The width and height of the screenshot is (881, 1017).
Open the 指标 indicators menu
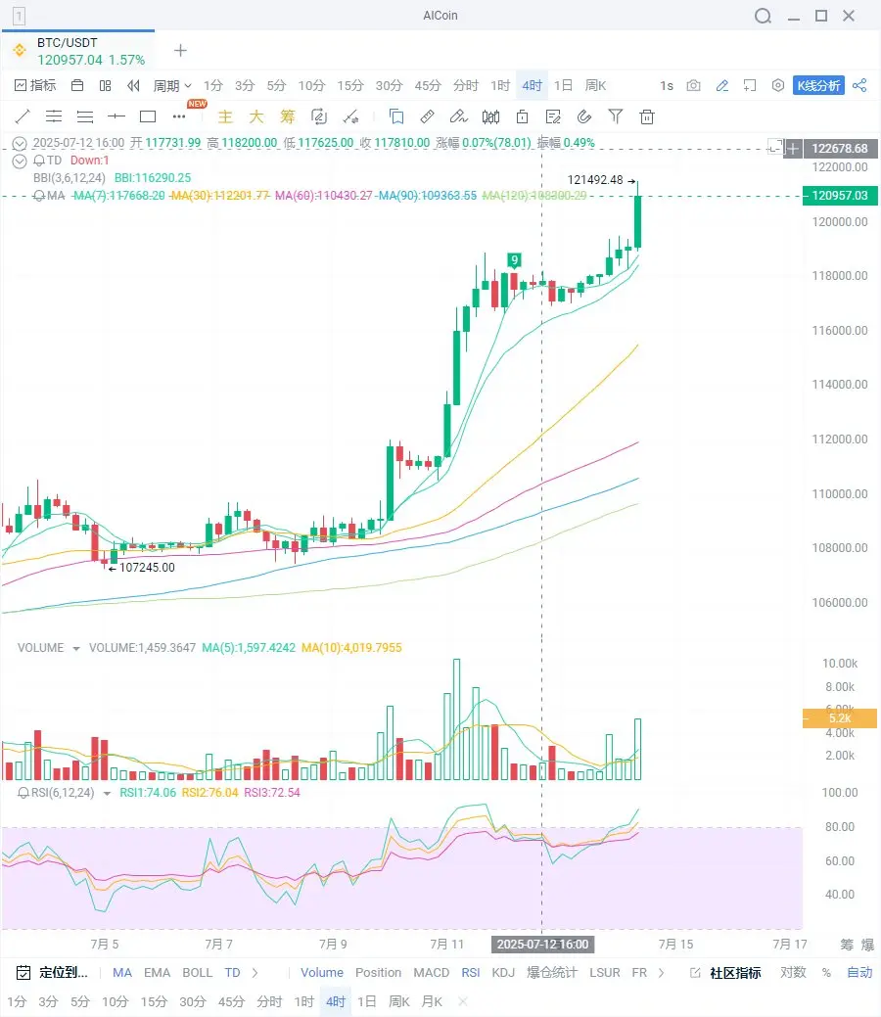[35, 85]
